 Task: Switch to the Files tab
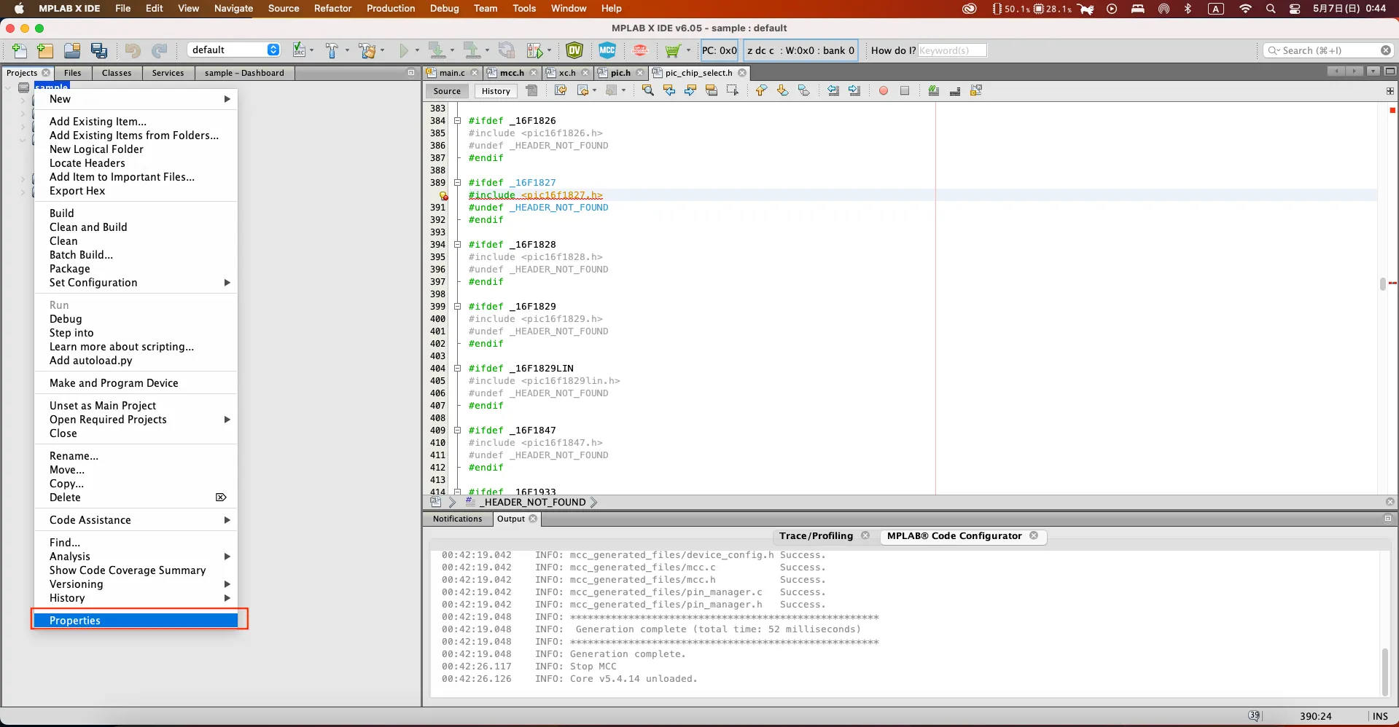point(72,73)
